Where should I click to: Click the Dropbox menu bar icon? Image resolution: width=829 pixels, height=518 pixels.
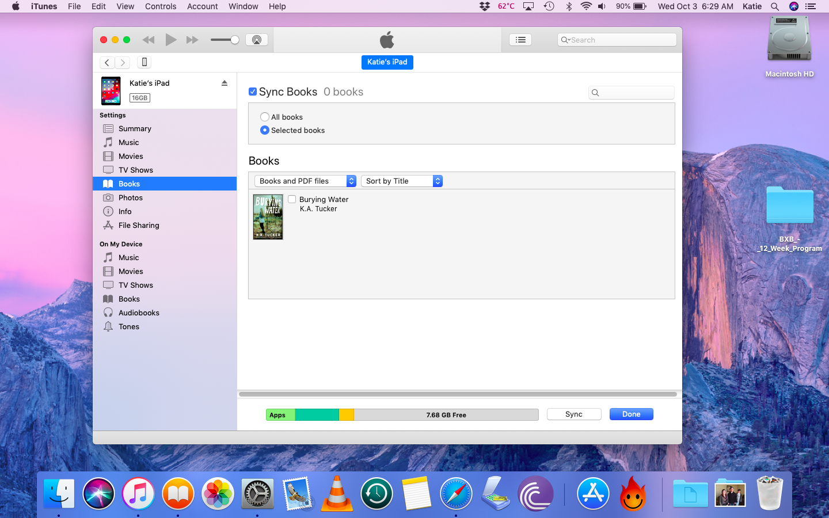485,6
